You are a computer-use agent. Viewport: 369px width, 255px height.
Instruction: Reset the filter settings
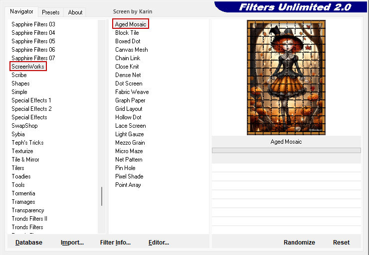341,243
